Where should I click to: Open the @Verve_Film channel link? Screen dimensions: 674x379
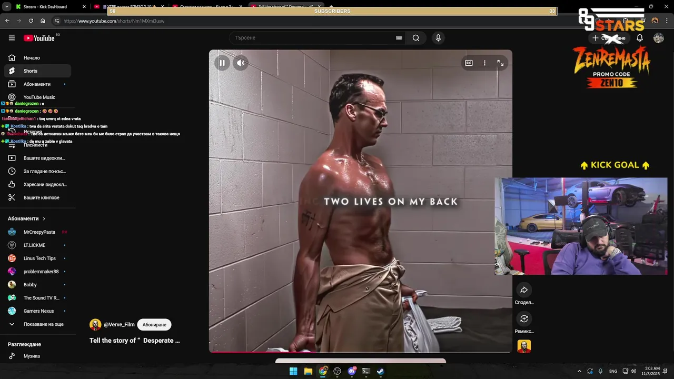pos(119,325)
